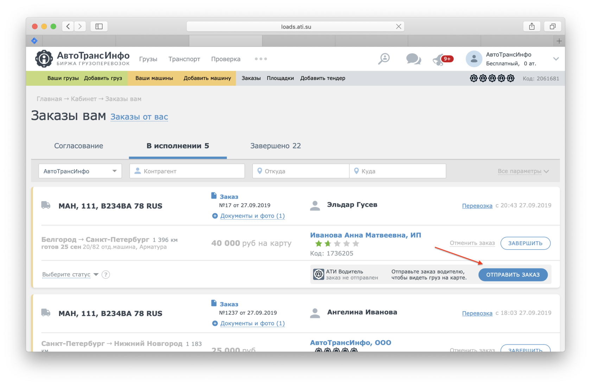Open notifications megaphone with 9+ badge
The width and height of the screenshot is (591, 386).
tap(443, 59)
